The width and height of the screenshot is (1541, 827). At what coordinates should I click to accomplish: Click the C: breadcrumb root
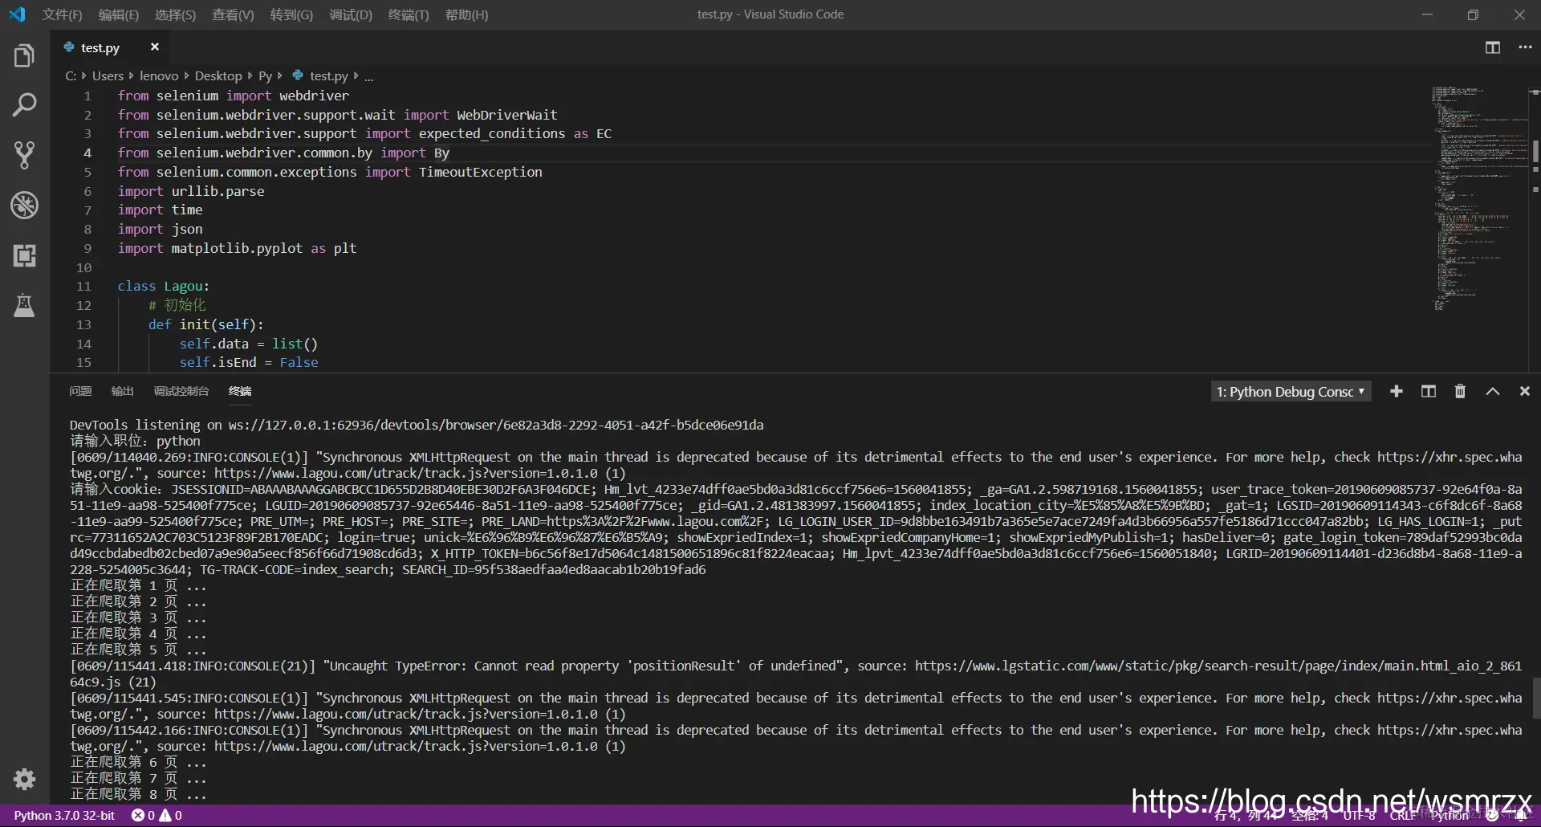[x=71, y=75]
